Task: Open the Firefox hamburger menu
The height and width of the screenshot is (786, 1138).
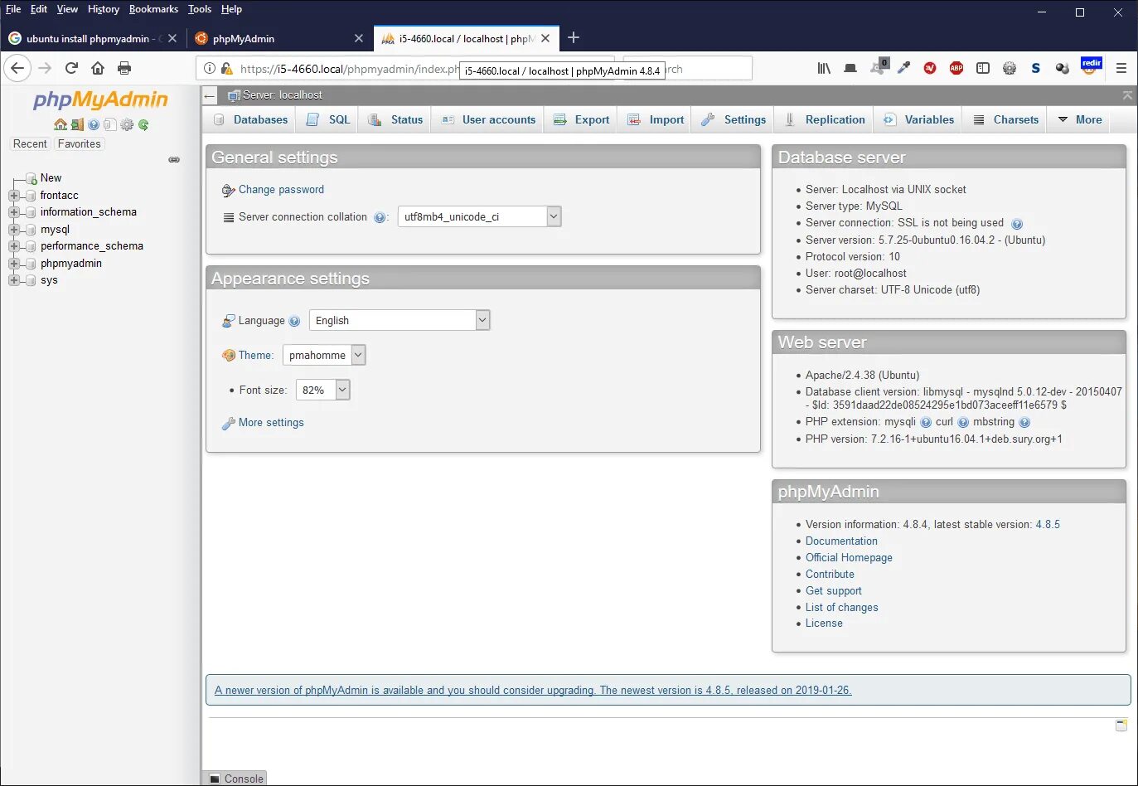Action: coord(1121,68)
